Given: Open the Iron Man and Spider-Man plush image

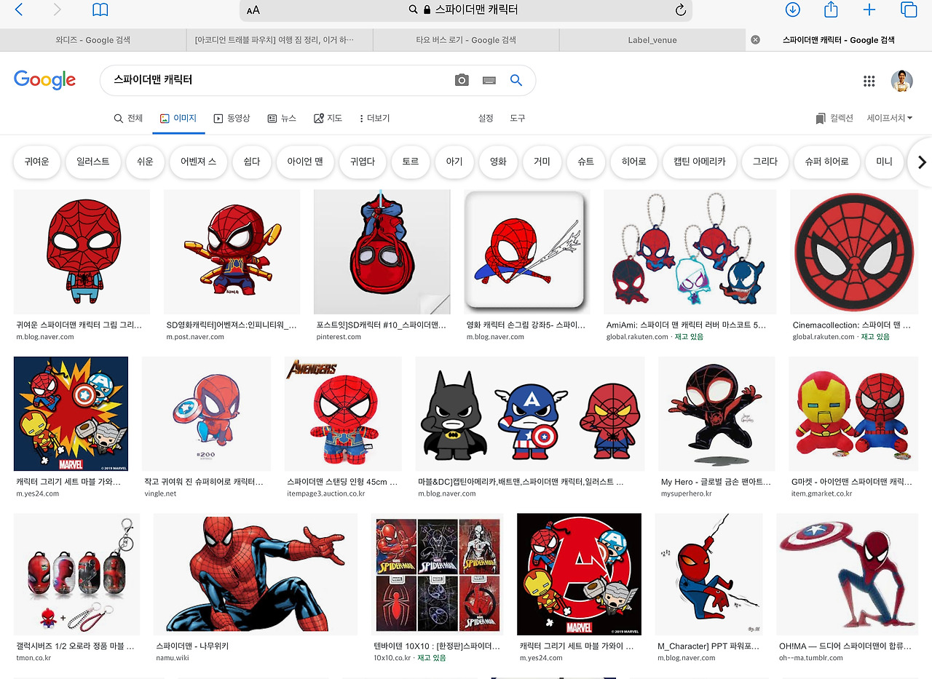Looking at the screenshot, I should tap(853, 414).
